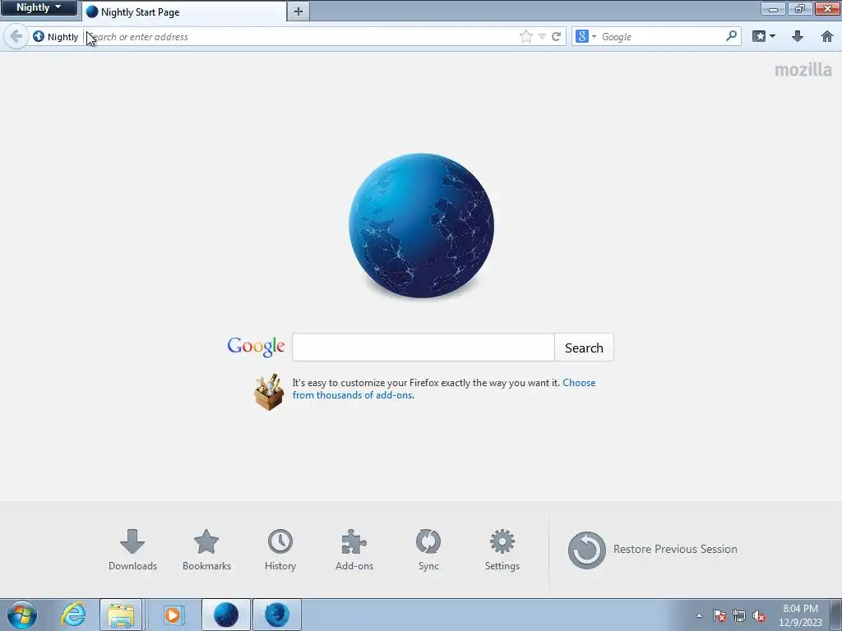
Task: Click the Nightly site identity button
Action: [56, 36]
